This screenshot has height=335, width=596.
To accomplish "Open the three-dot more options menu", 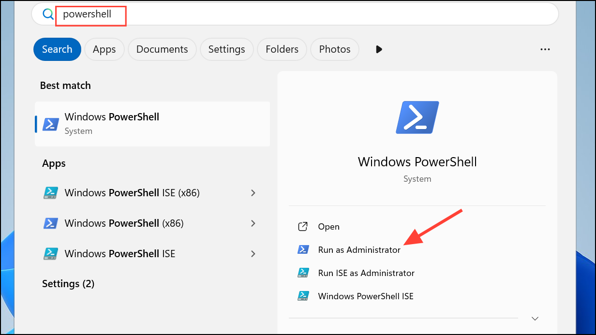I will click(545, 49).
